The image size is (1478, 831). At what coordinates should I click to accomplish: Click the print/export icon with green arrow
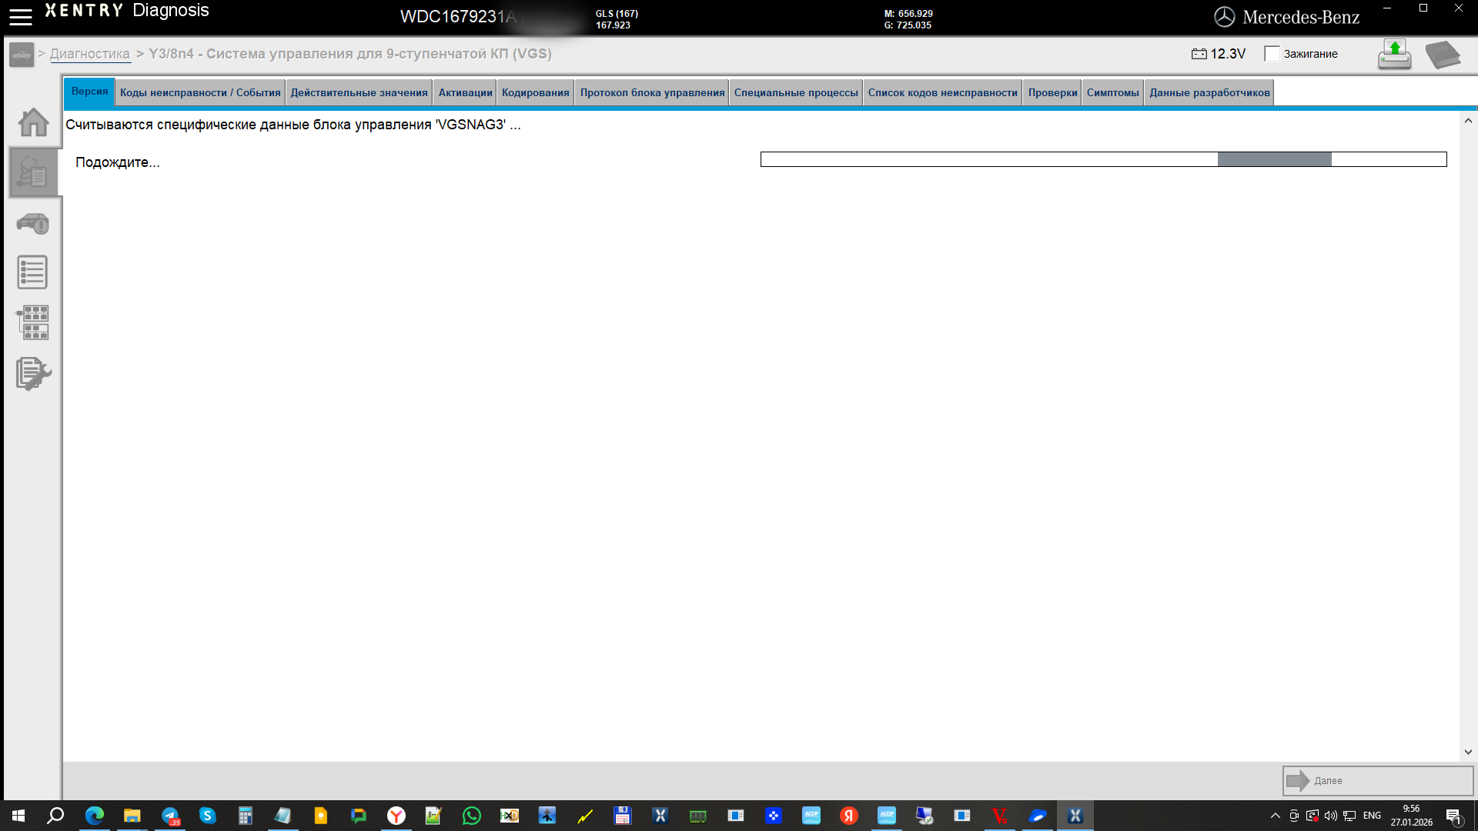pos(1394,54)
